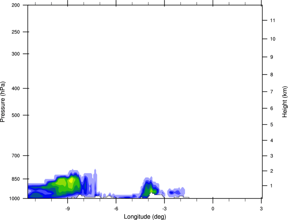
Task: Select the 250 pressure tick label
Action: tap(16, 32)
